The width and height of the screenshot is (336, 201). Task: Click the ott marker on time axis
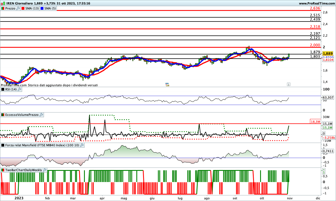click(262, 198)
